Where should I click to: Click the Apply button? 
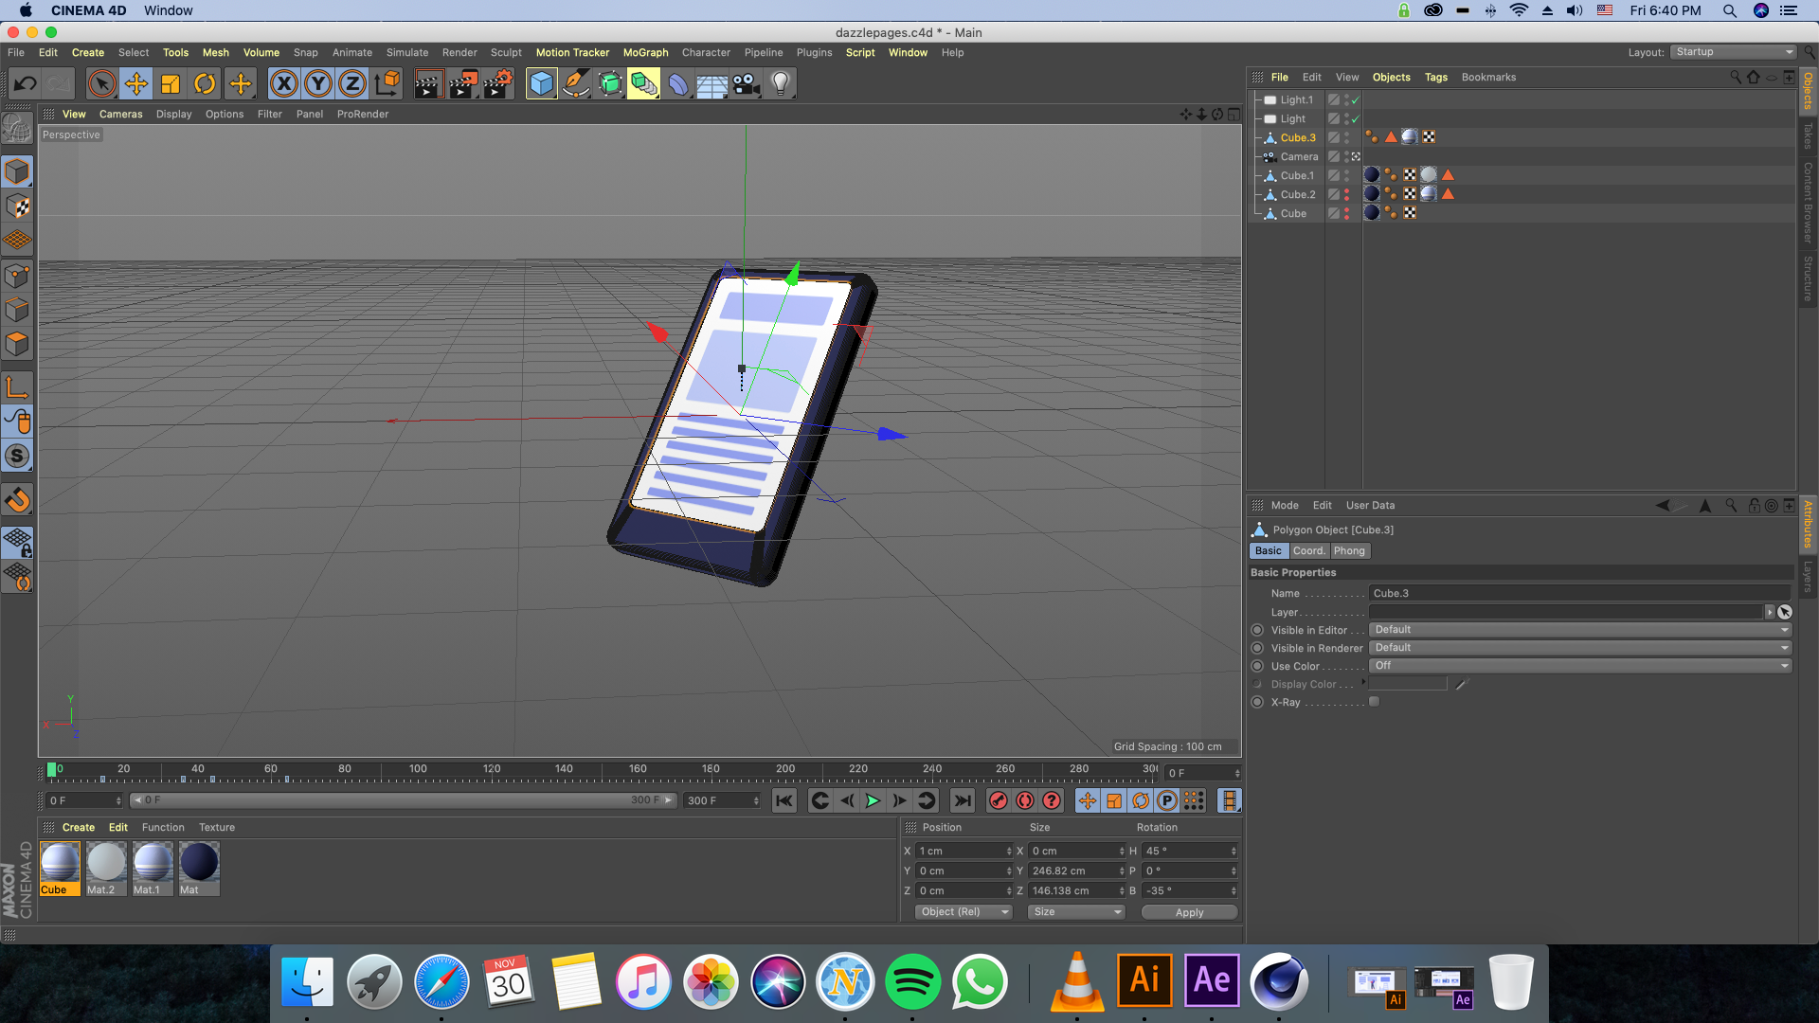click(x=1189, y=912)
